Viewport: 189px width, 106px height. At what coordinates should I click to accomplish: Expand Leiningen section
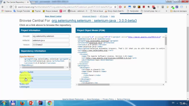point(45,87)
